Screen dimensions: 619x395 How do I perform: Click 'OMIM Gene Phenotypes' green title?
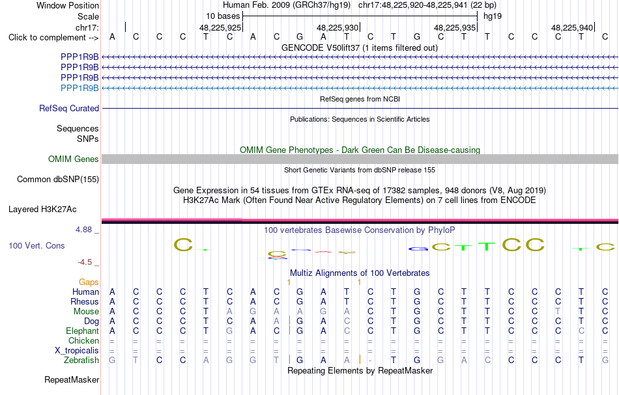pyautogui.click(x=360, y=150)
